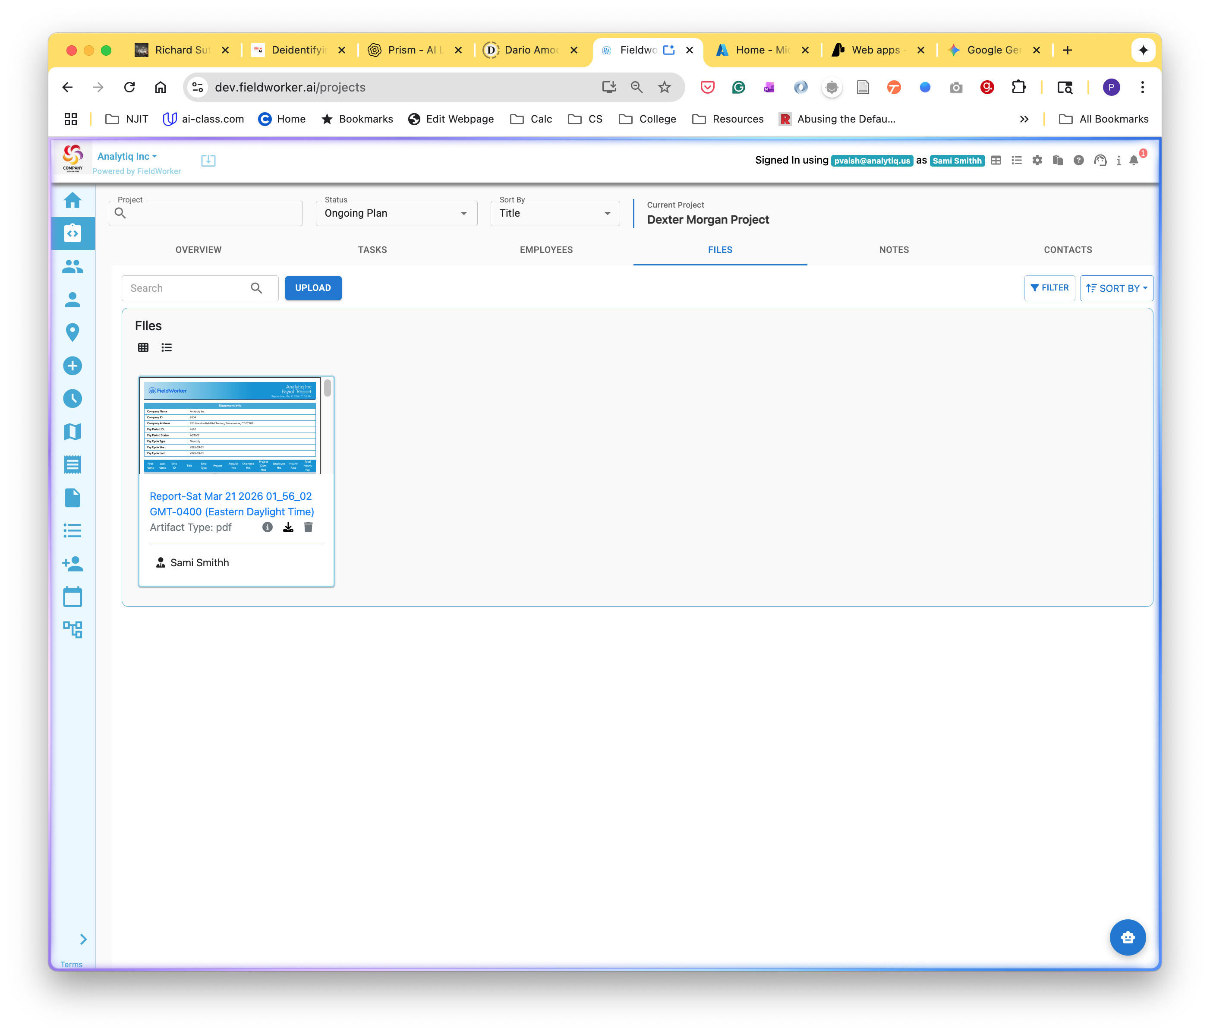Open the clock time tracking sidebar icon
This screenshot has width=1210, height=1035.
coord(72,399)
